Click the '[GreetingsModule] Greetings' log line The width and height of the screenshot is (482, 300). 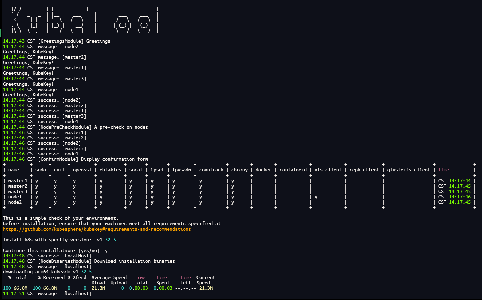57,41
